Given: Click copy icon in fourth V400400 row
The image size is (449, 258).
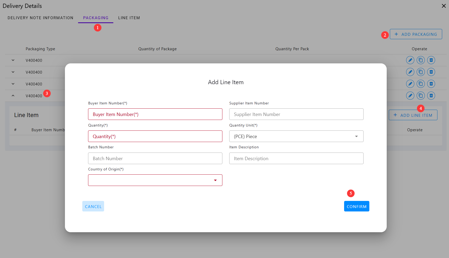Looking at the screenshot, I should coord(420,96).
